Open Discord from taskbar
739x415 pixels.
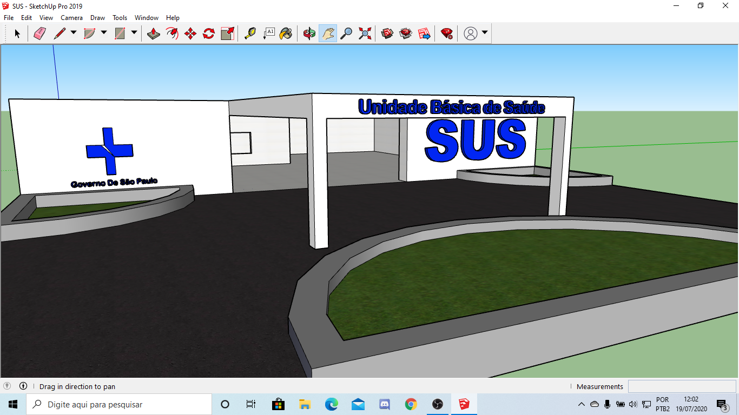[x=385, y=404]
